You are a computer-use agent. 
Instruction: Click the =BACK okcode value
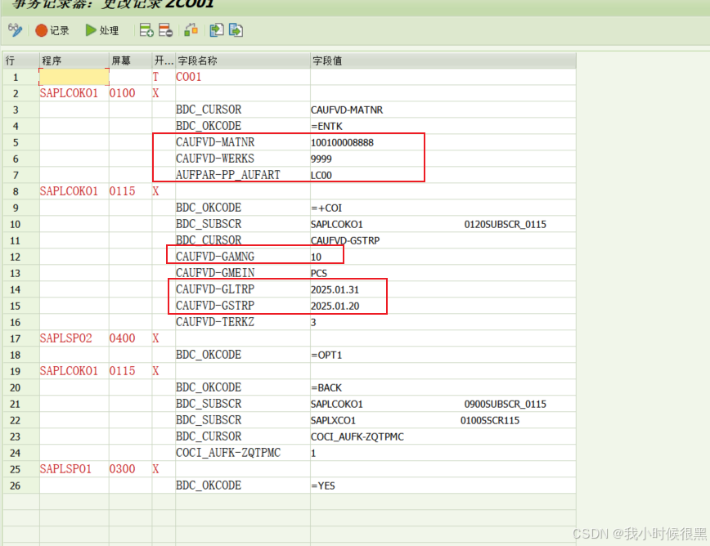tap(326, 387)
